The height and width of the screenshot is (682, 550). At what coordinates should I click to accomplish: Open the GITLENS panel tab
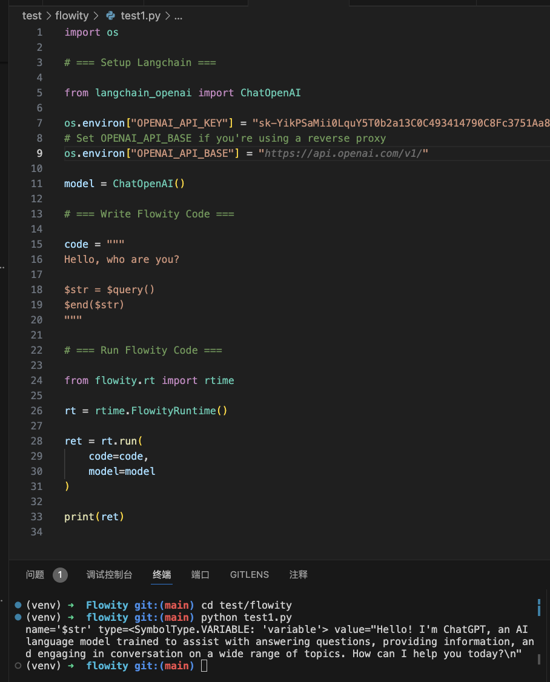point(250,575)
